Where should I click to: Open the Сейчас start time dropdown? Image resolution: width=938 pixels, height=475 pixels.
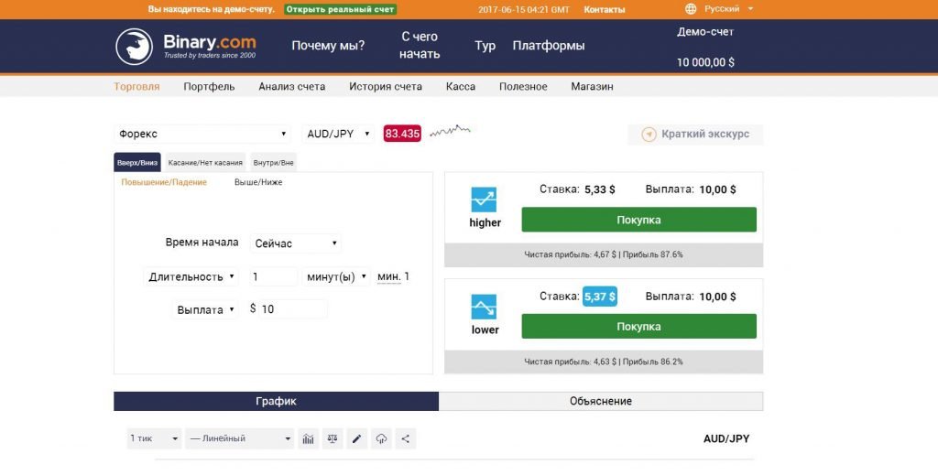(x=296, y=243)
